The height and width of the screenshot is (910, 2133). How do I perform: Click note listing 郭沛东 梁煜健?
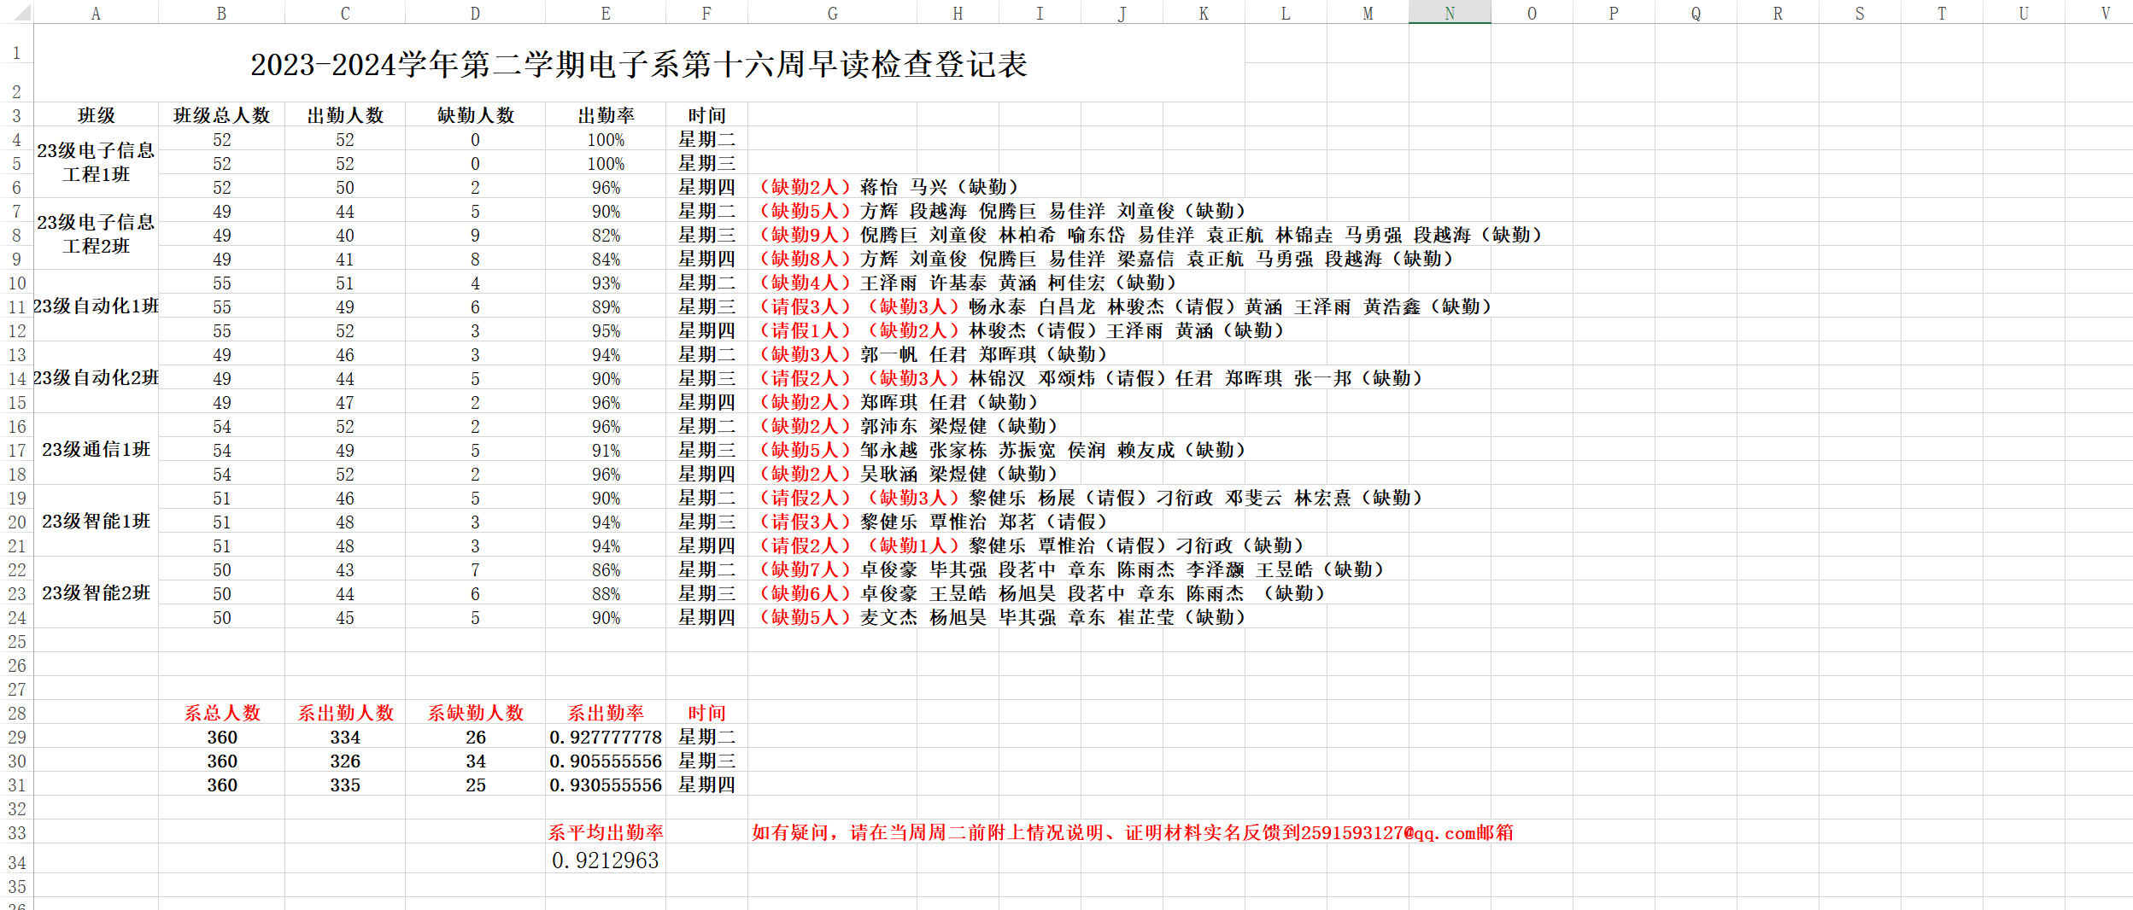[908, 426]
